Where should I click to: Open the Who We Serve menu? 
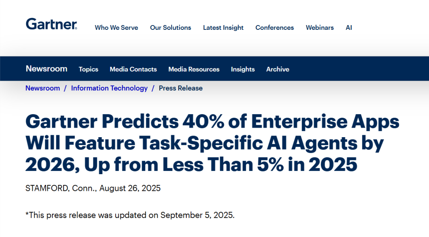(x=116, y=28)
